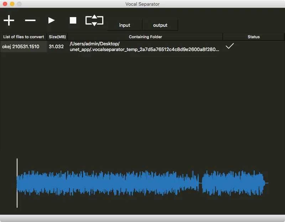Click the List of files to convert header
The height and width of the screenshot is (222, 285).
pyautogui.click(x=24, y=37)
